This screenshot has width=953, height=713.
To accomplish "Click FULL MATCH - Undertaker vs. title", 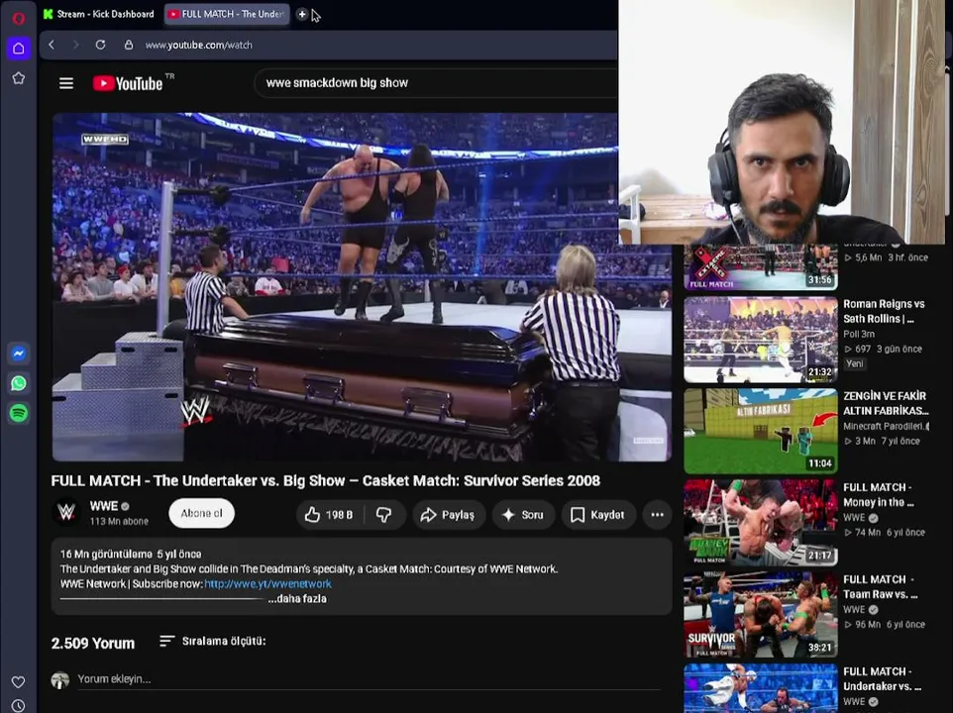I will tap(882, 679).
